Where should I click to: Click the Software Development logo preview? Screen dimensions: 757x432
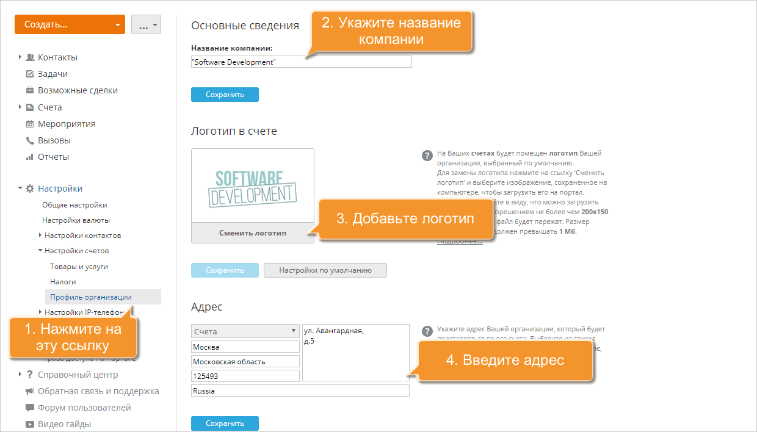(x=252, y=185)
